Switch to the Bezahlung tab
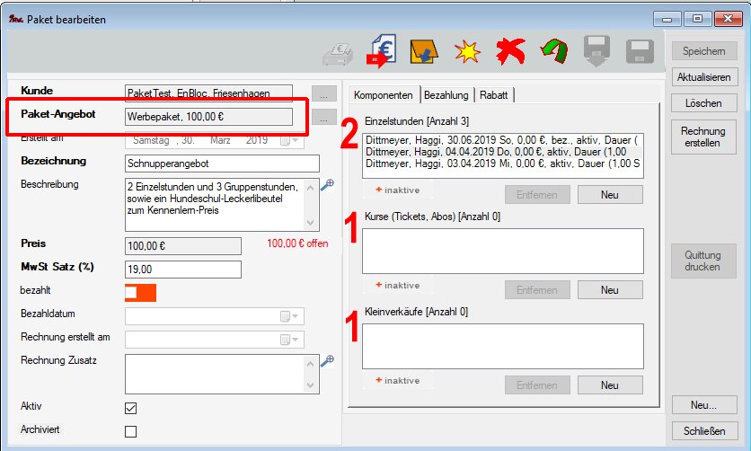The width and height of the screenshot is (751, 451). click(x=446, y=94)
